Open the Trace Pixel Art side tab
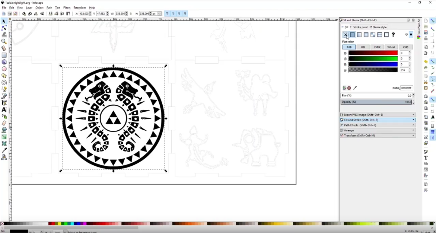The height and width of the screenshot is (233, 436). click(419, 29)
